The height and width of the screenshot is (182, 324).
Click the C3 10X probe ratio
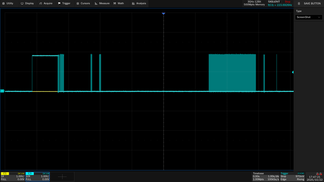pyautogui.click(x=28, y=176)
